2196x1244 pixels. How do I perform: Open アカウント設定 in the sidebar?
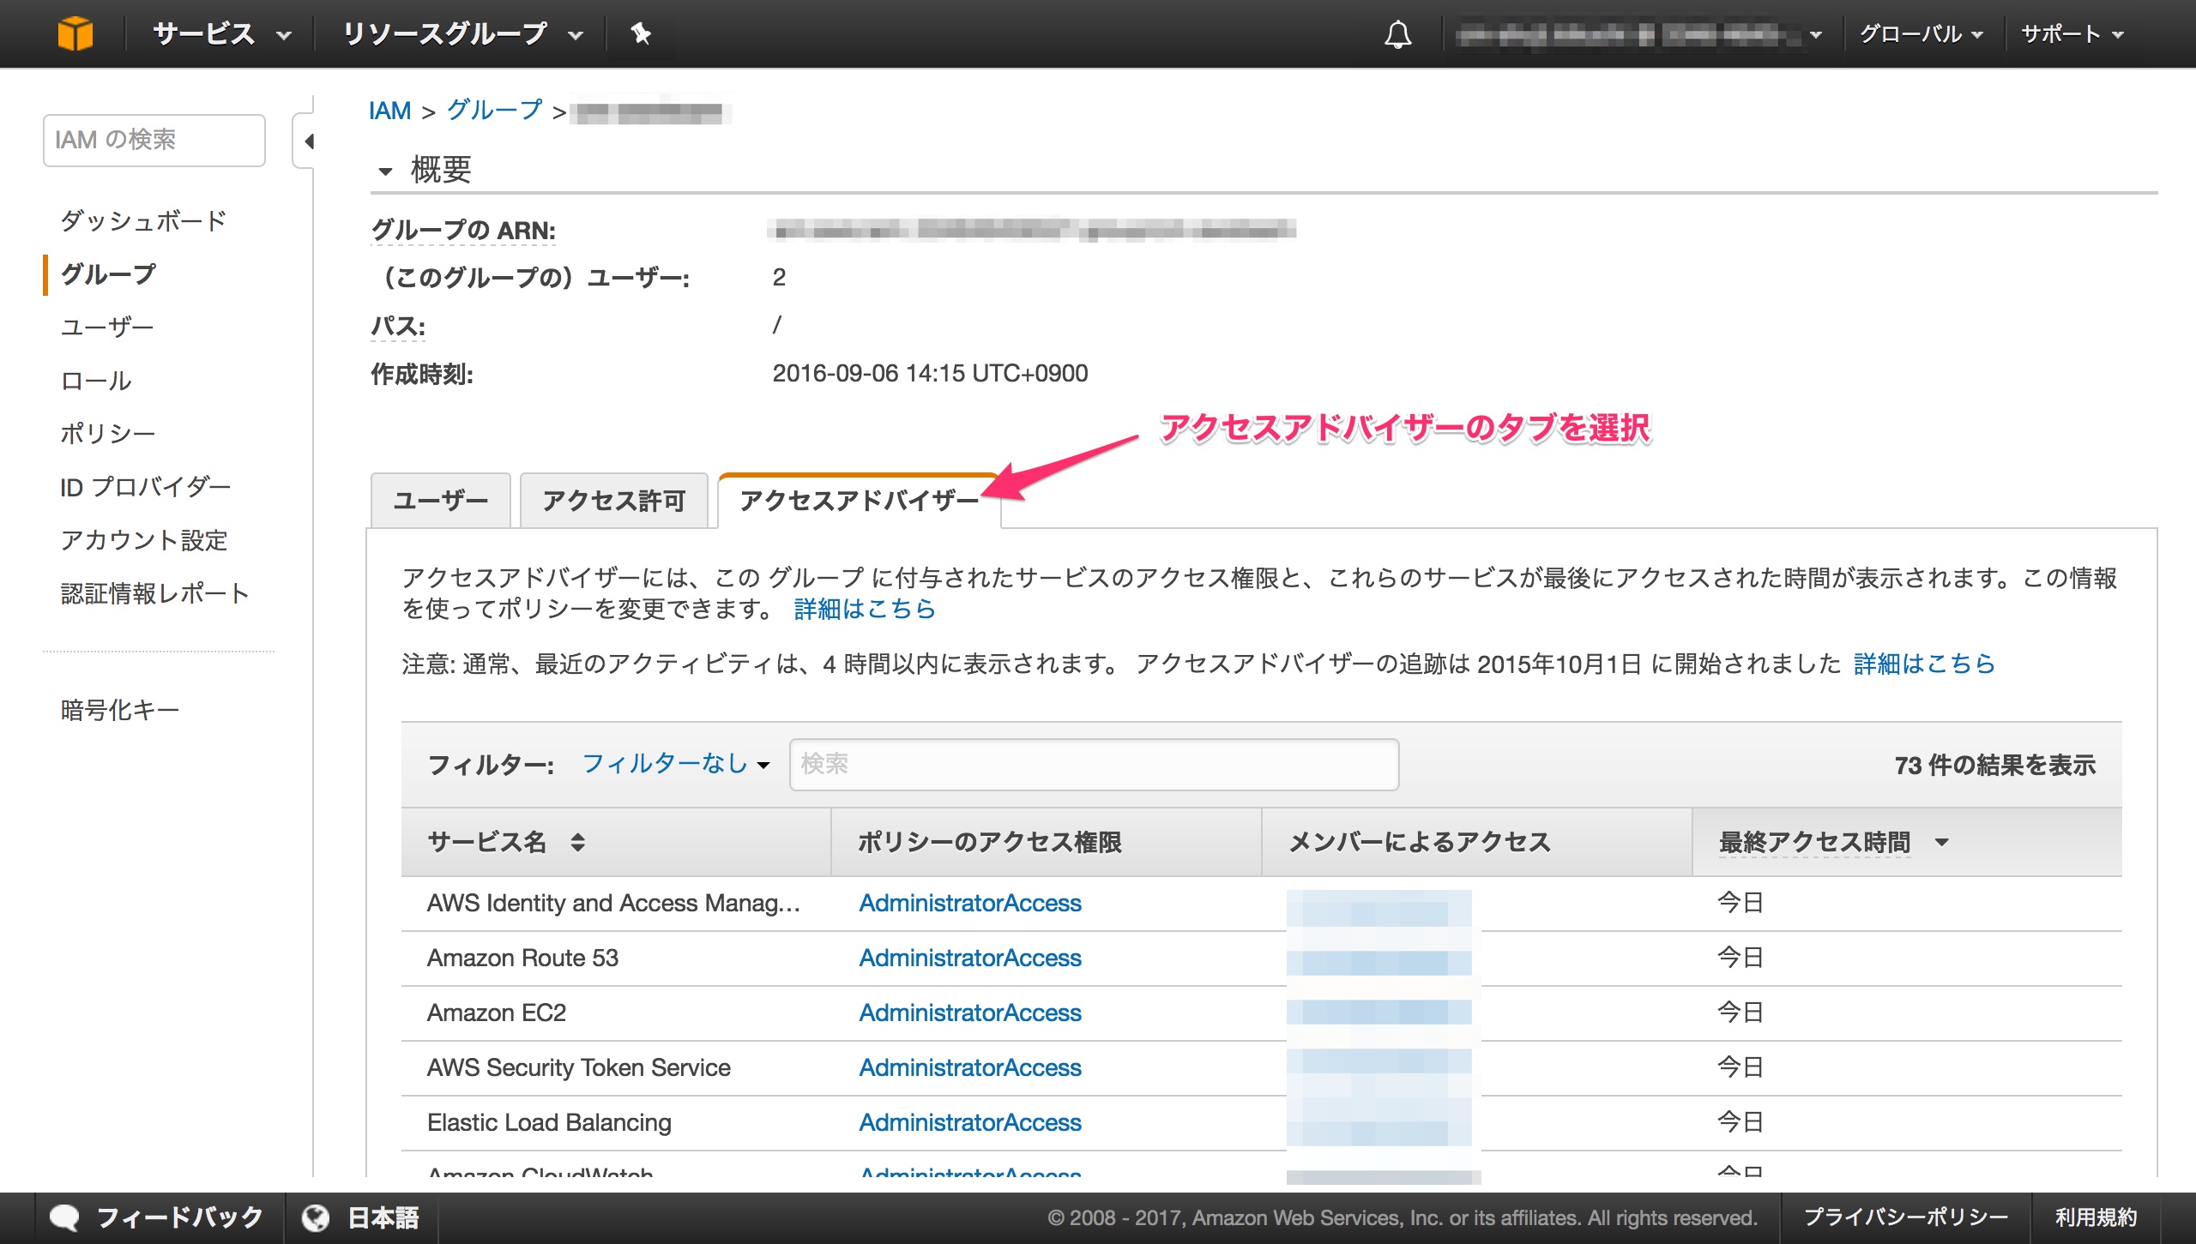tap(144, 540)
